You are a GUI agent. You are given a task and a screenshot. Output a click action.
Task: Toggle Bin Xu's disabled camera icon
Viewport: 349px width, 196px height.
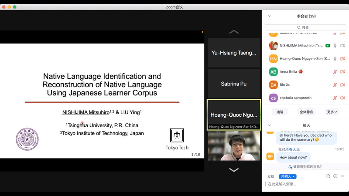[342, 85]
